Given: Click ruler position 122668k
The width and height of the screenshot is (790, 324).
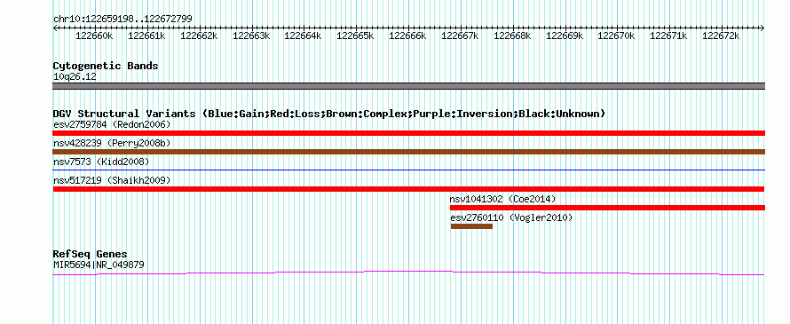Looking at the screenshot, I should pos(512,36).
